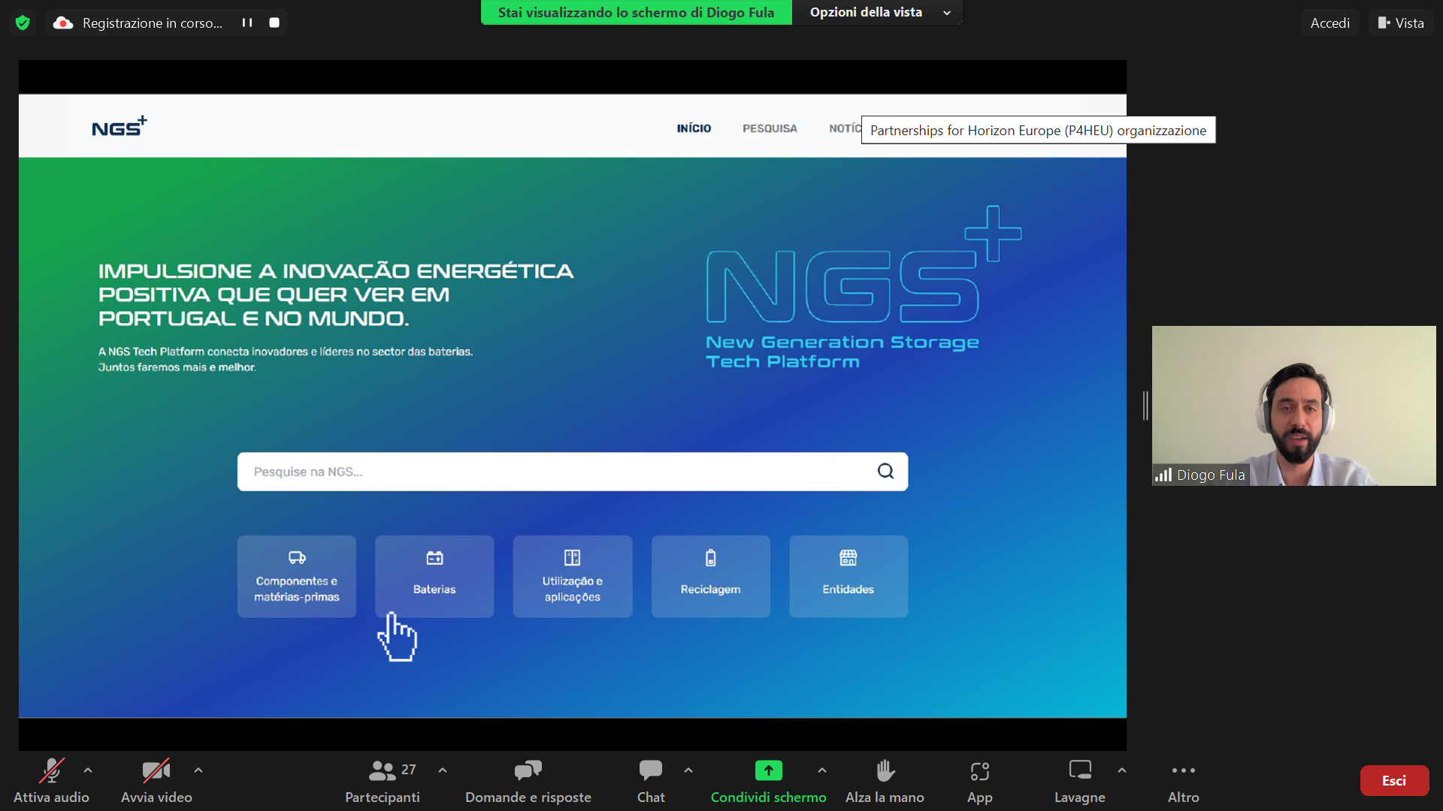Viewport: 1443px width, 811px height.
Task: Click the NGS+ logo in site header
Action: [119, 126]
